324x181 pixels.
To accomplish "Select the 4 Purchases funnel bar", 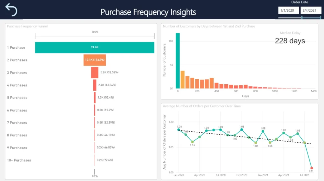I will point(95,85).
